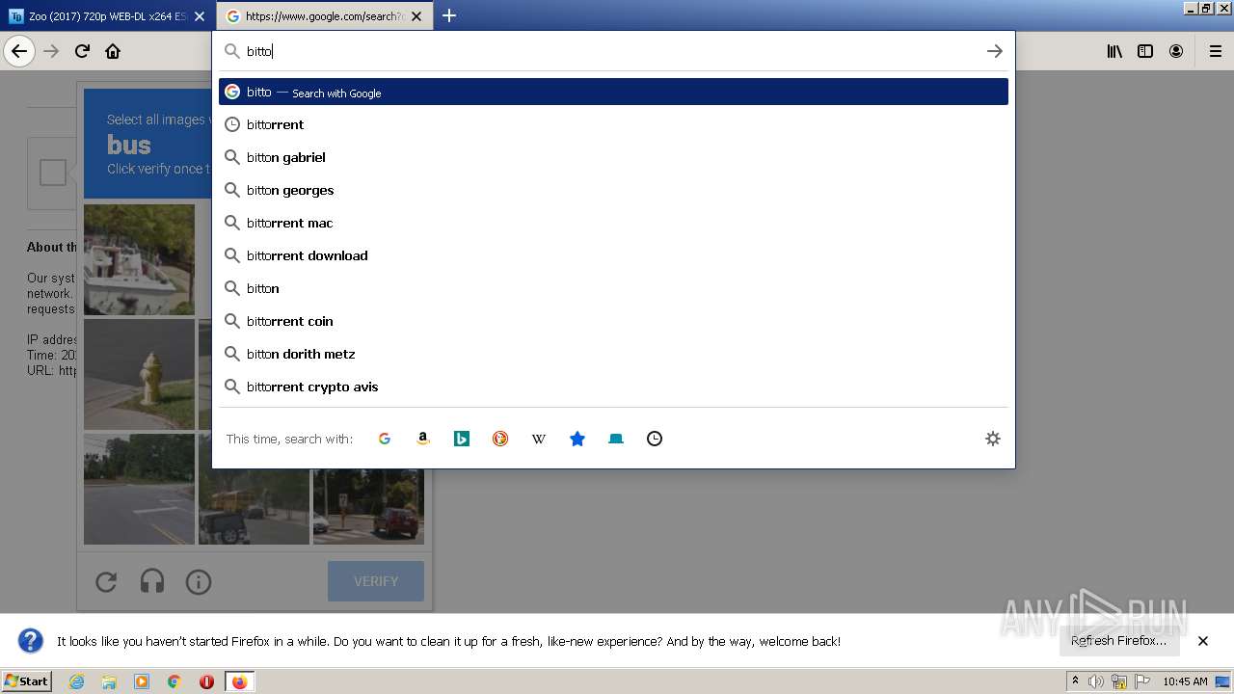
Task: Launch Opera from taskbar
Action: [206, 681]
